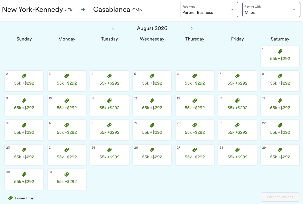Viewport: 303px width, 204px height.
Task: Click the Clear selections button
Action: [x=280, y=197]
